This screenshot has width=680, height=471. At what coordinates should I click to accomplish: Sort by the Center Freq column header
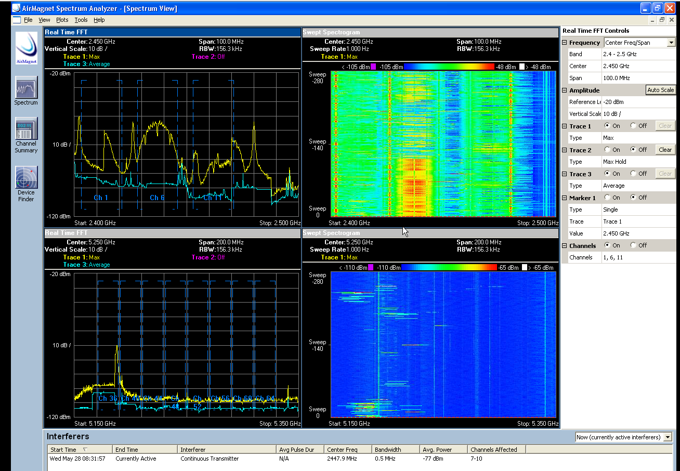[348, 450]
